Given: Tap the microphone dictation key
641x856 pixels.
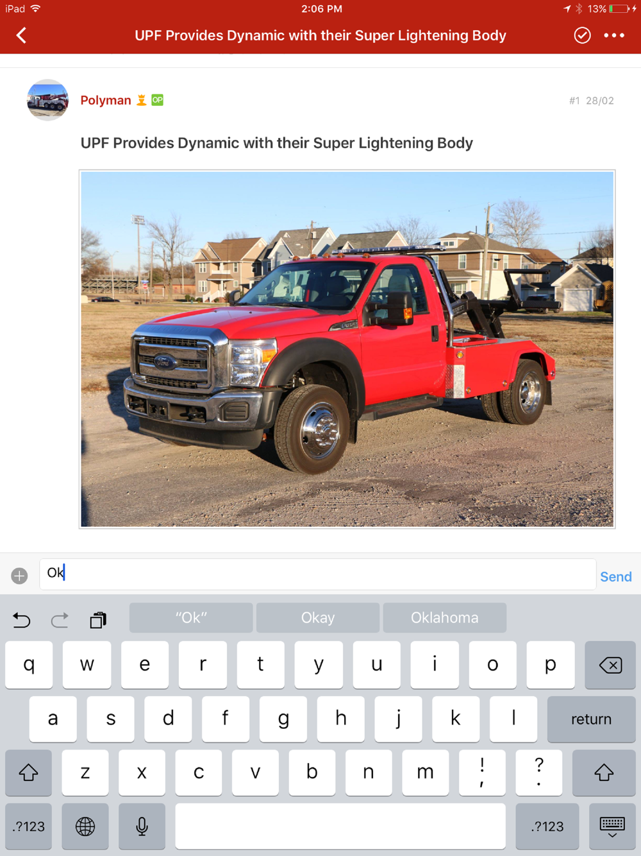Looking at the screenshot, I should [x=142, y=826].
